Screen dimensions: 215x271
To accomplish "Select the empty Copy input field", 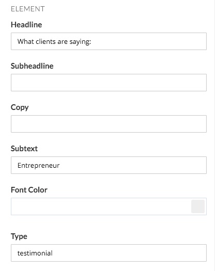I will coord(109,124).
